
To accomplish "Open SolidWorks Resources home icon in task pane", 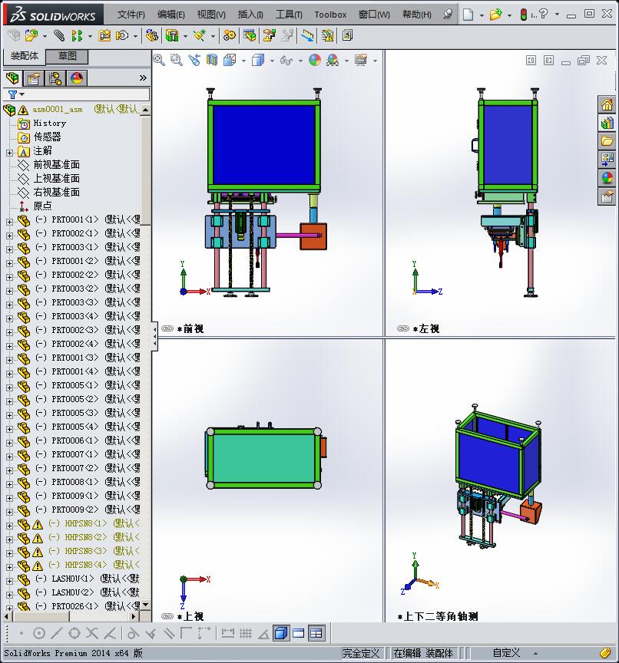I will [x=607, y=104].
